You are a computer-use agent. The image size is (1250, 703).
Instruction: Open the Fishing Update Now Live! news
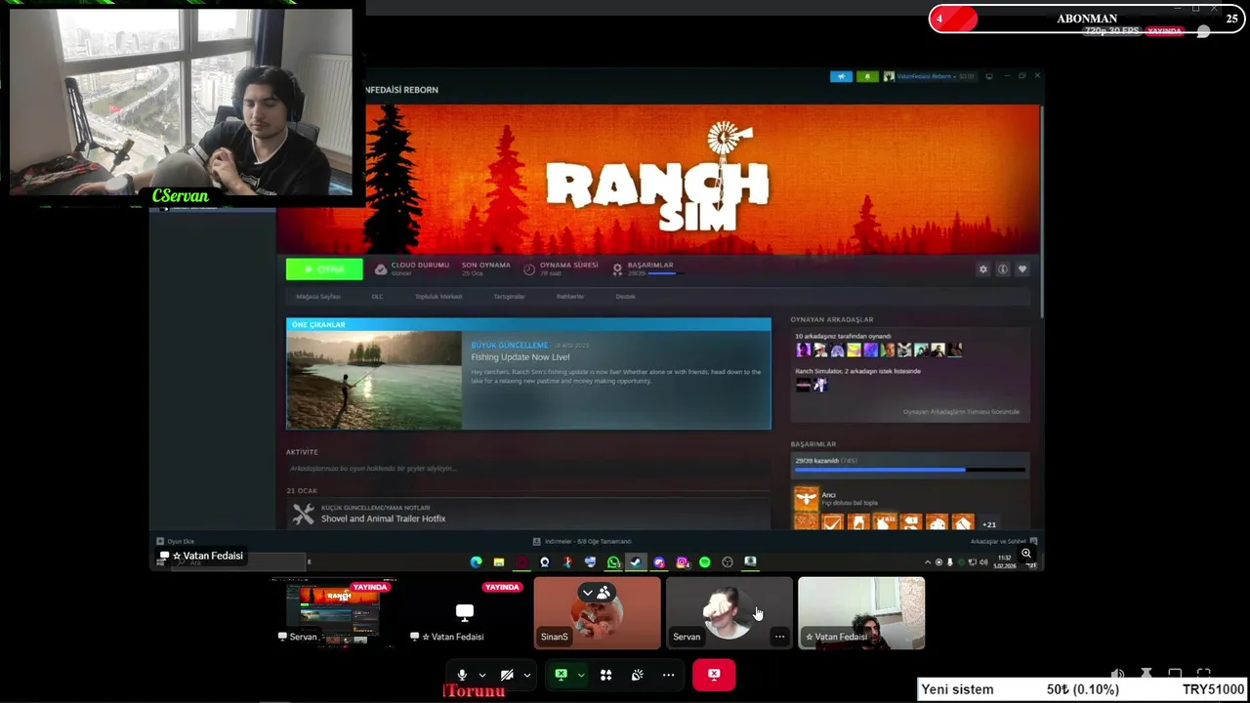[x=521, y=357]
